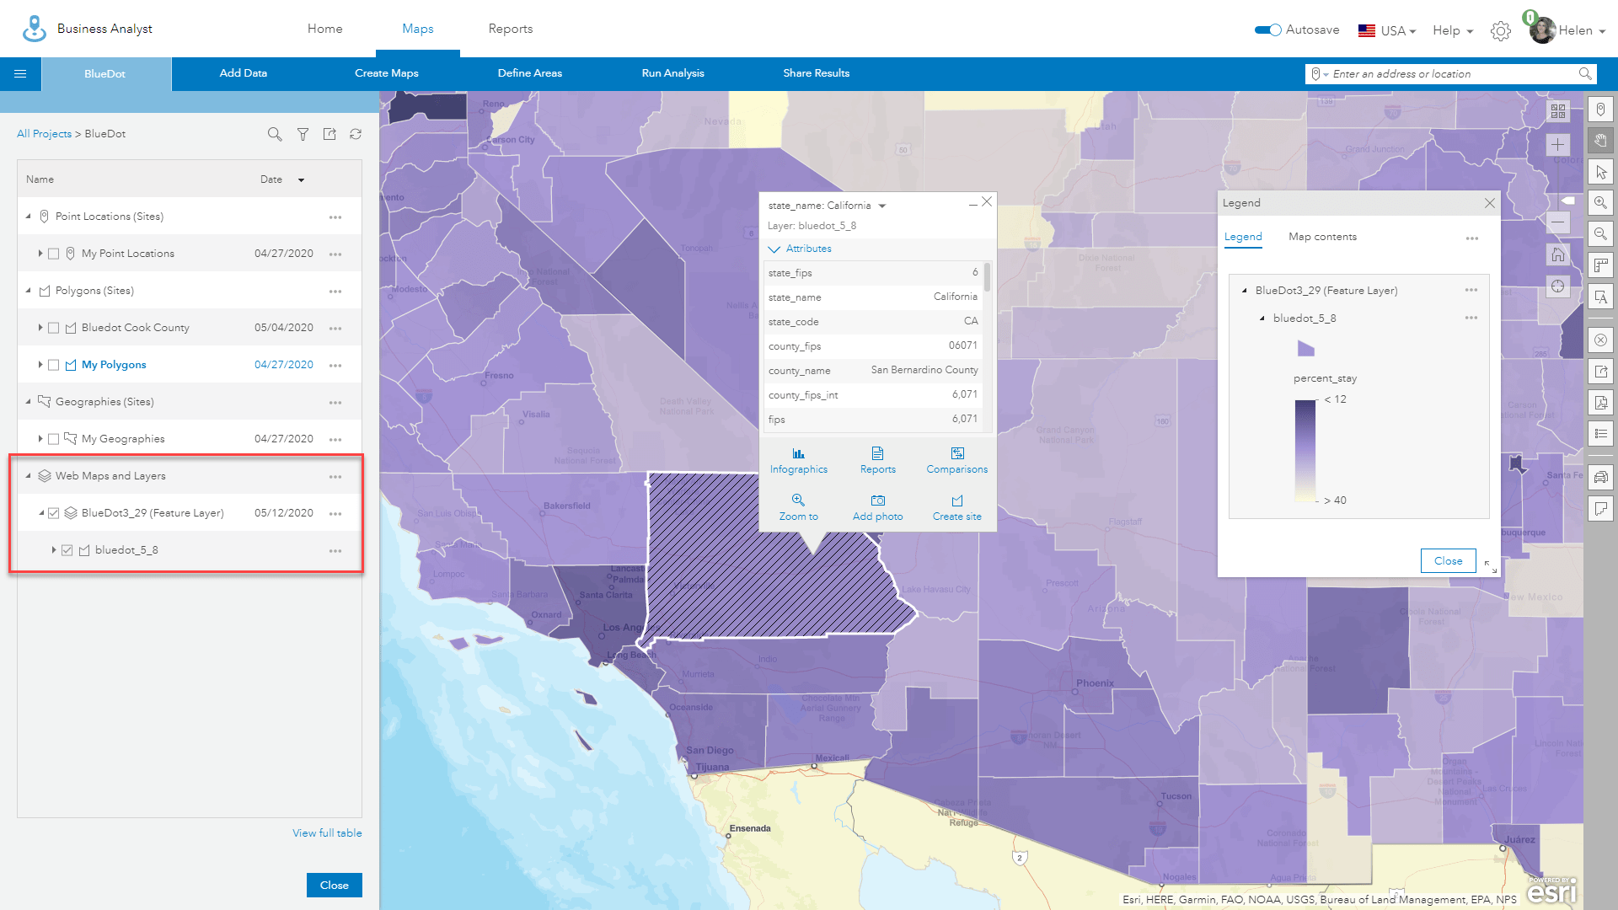Click the View full table link
Viewport: 1618px width, 910px height.
click(x=327, y=833)
